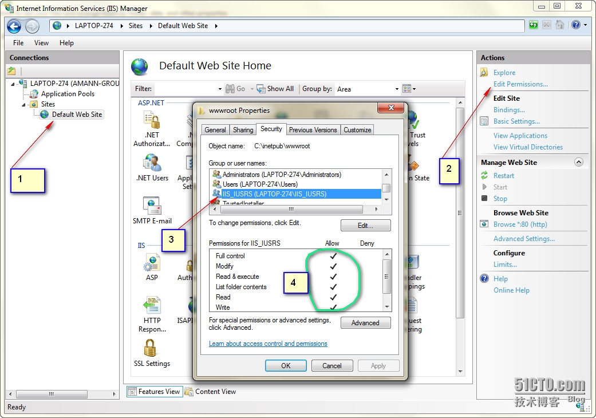Click the Edit... permissions button
The height and width of the screenshot is (418, 596).
(x=365, y=226)
